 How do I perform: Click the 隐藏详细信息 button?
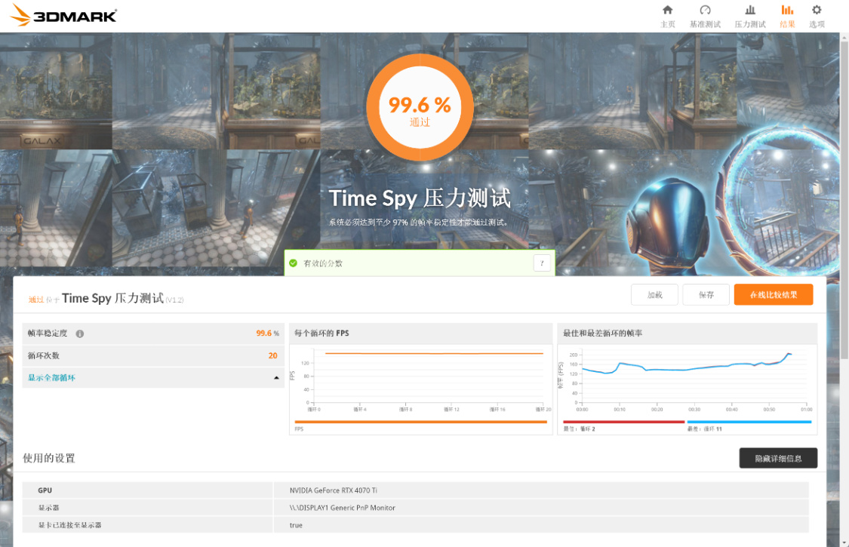pyautogui.click(x=778, y=458)
